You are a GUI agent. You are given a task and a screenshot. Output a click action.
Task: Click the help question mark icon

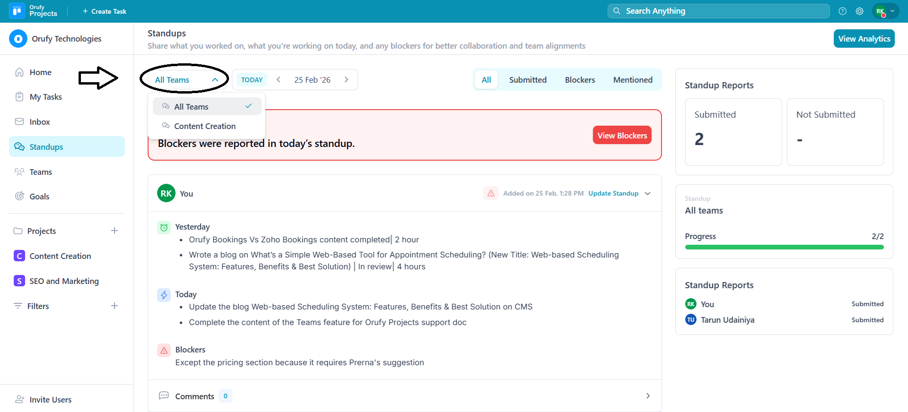point(842,11)
